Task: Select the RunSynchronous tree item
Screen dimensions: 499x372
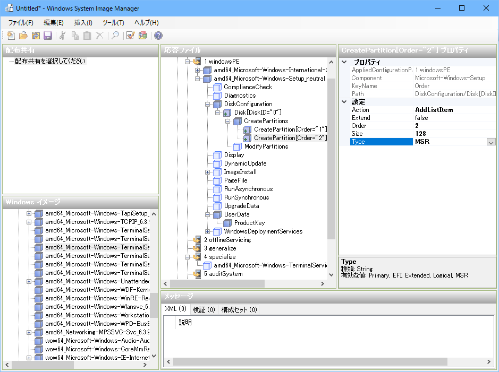Action: click(x=247, y=197)
